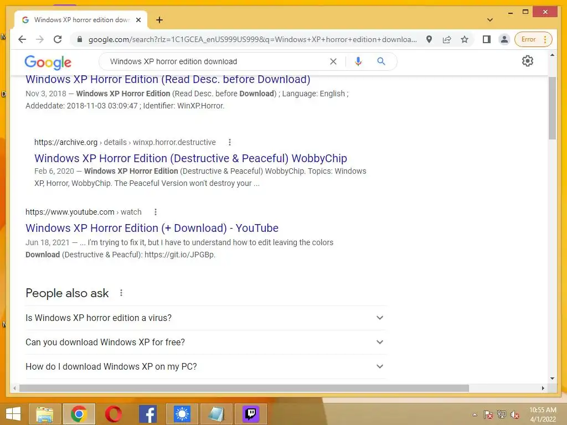Click the Google search input field

tap(217, 61)
